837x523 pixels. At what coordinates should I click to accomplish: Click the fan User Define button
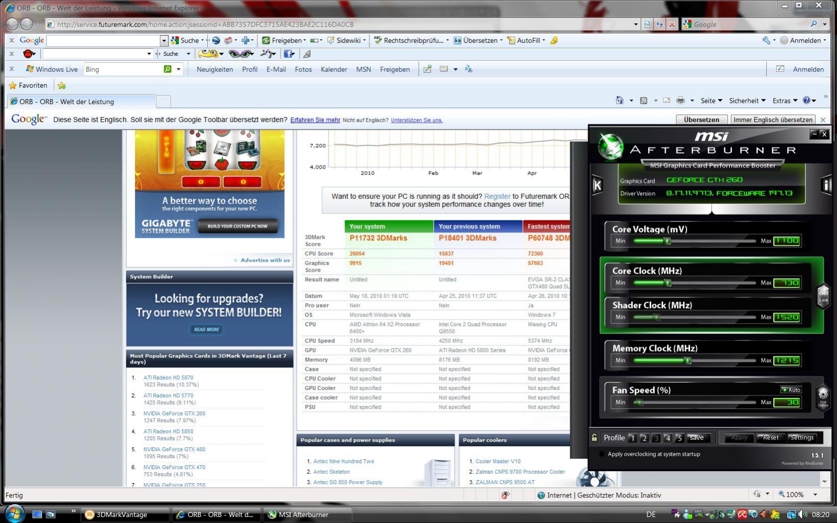[x=823, y=397]
